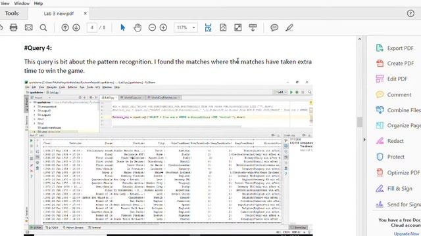The width and height of the screenshot is (421, 236).
Task: Click the help question mark icon
Action: (x=410, y=13)
